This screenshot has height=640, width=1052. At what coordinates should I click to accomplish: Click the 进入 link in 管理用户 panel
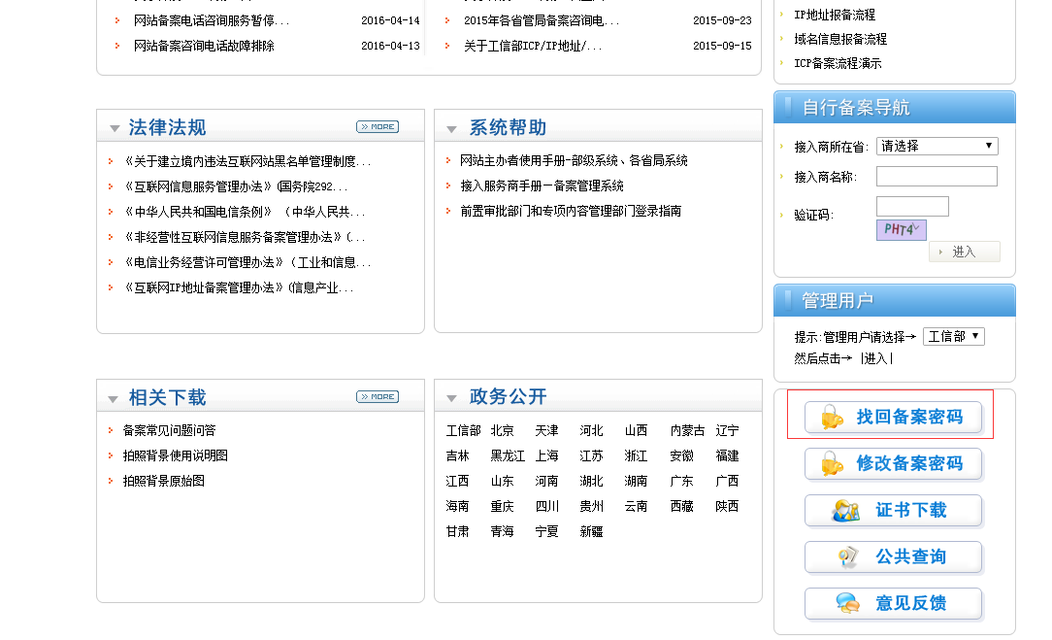click(876, 358)
